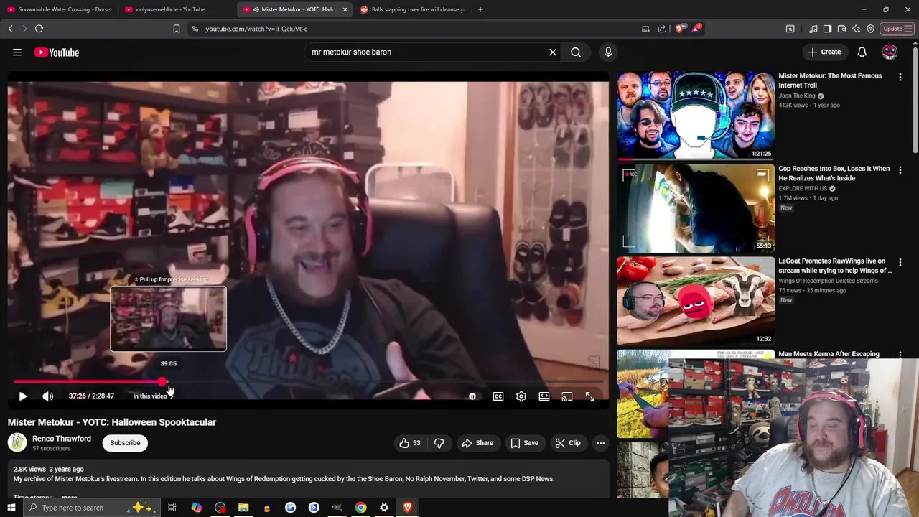Open the Brave Wallet icon
Viewport: 919px width, 517px height.
pyautogui.click(x=841, y=29)
